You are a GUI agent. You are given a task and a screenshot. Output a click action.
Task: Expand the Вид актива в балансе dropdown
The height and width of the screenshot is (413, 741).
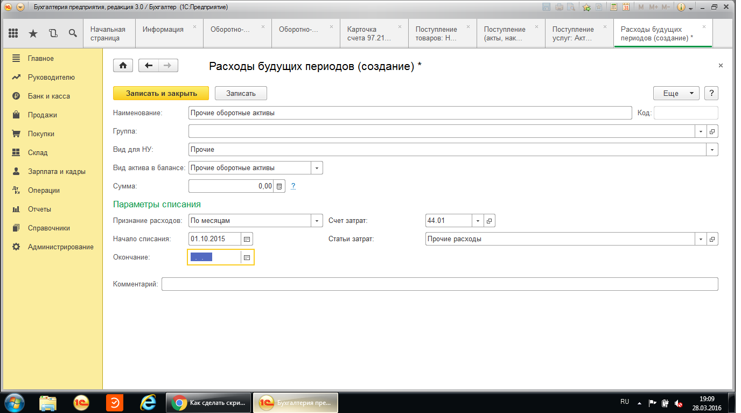coord(317,168)
